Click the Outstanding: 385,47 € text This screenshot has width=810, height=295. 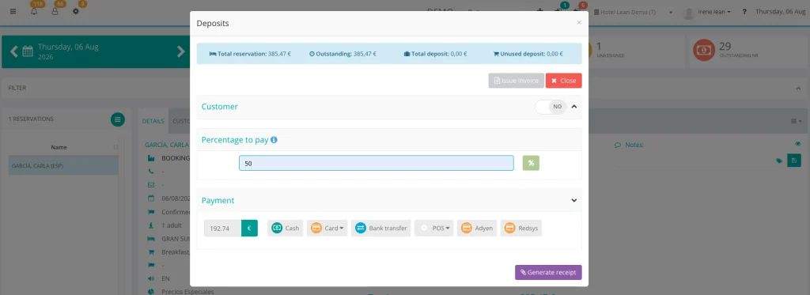(x=343, y=53)
